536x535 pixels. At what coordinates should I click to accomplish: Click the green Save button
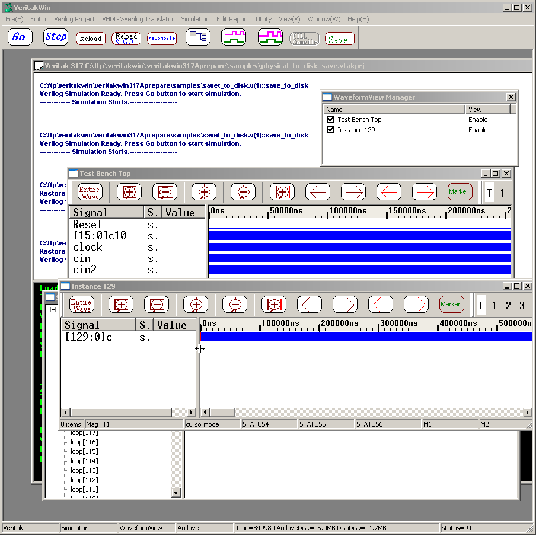click(339, 39)
